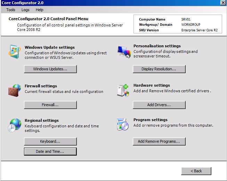Open the Help menu
The height and width of the screenshot is (181, 227).
click(x=40, y=10)
